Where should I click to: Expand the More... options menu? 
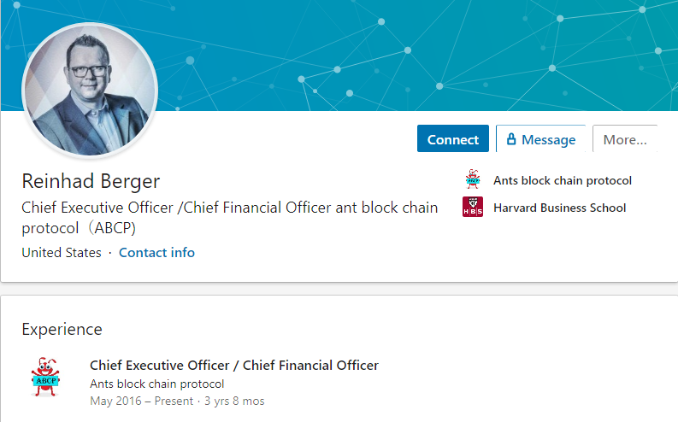point(625,138)
